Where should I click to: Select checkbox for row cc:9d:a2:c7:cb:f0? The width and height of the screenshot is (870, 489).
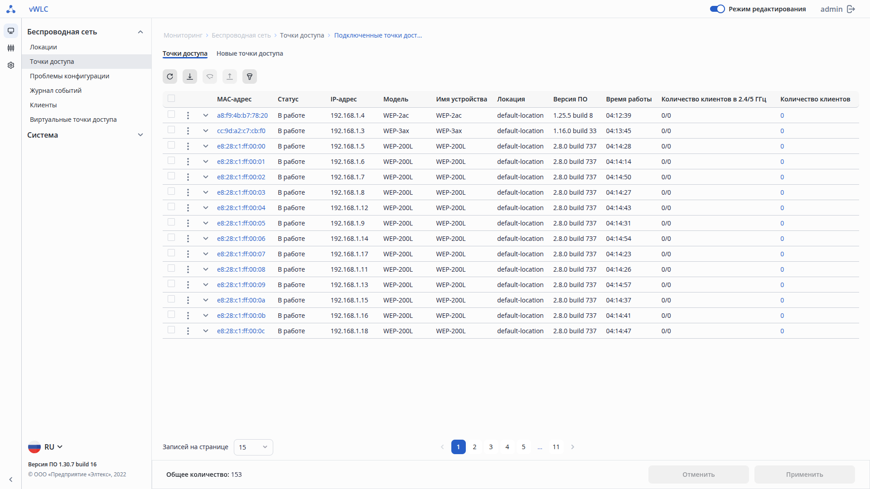171,130
